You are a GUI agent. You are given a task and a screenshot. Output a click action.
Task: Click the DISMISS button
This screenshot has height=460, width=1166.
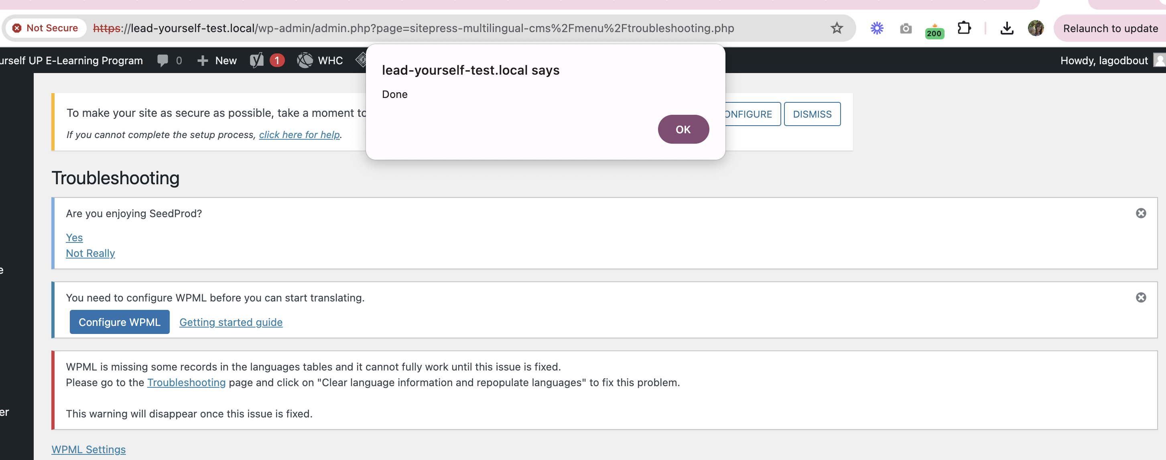(812, 114)
